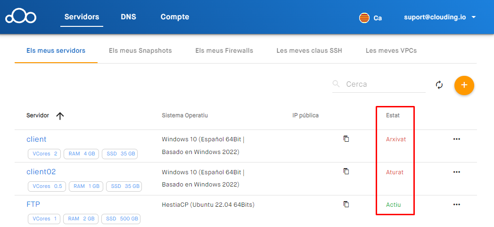Image resolution: width=494 pixels, height=227 pixels.
Task: Open the Ca language selector
Action: point(370,18)
